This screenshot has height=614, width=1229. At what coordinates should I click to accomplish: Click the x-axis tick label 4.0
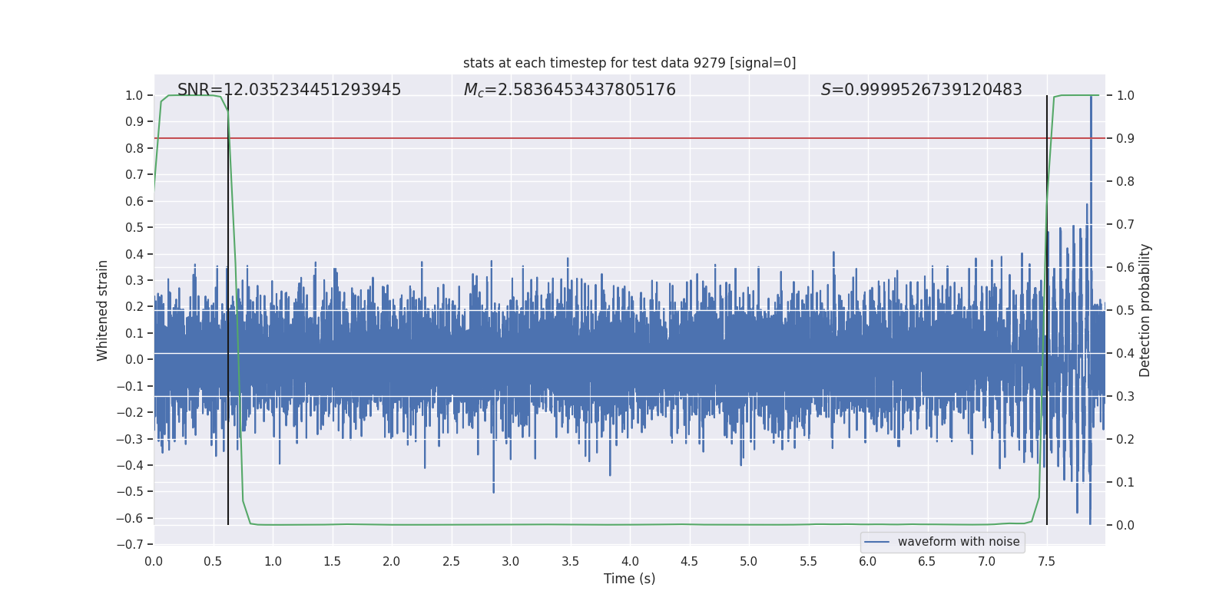630,561
